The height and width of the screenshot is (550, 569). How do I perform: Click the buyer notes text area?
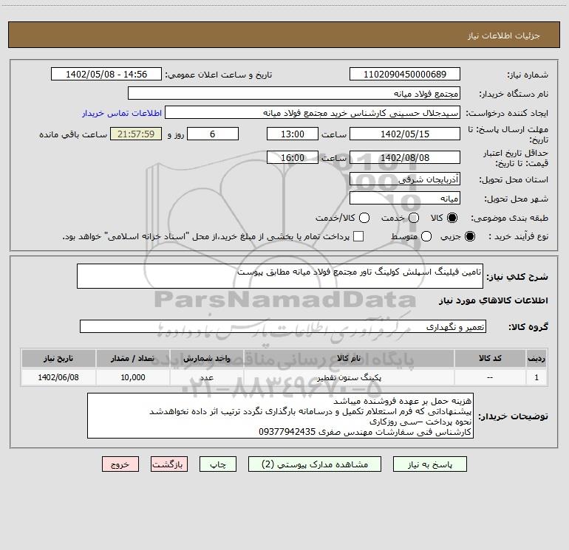(280, 416)
